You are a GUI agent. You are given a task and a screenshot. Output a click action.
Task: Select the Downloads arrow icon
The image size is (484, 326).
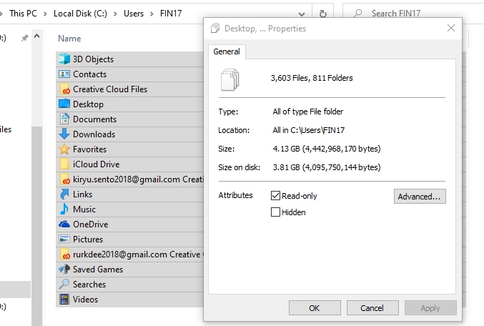point(64,134)
